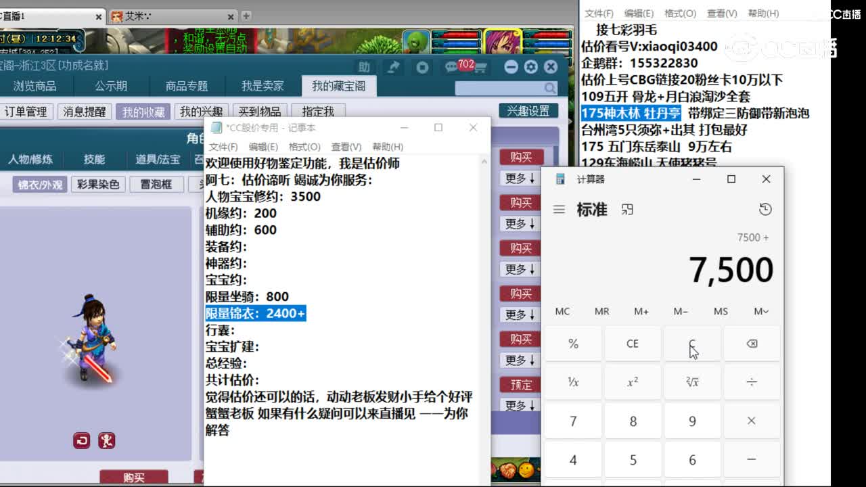Click the 助 help icon on the title bar
This screenshot has height=487, width=866.
(x=363, y=66)
